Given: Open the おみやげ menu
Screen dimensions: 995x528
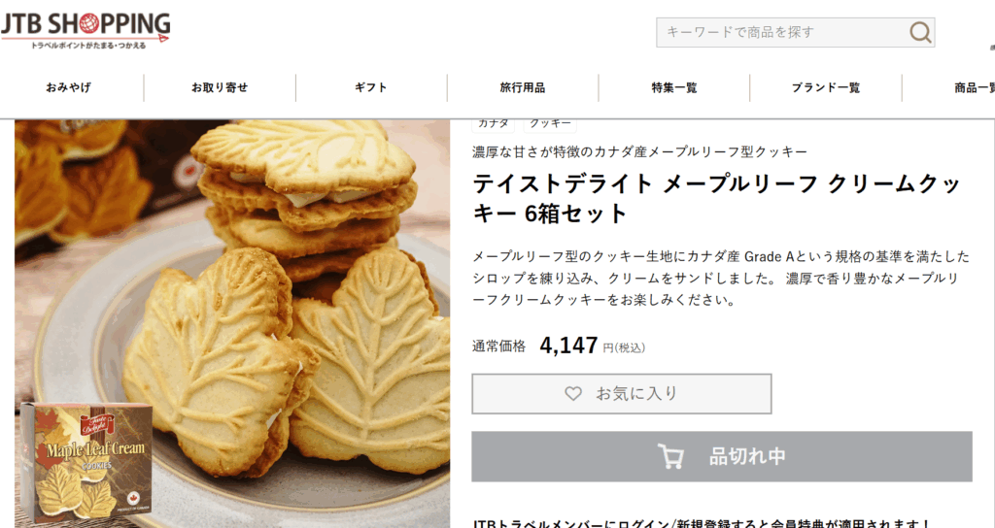Looking at the screenshot, I should coord(68,87).
